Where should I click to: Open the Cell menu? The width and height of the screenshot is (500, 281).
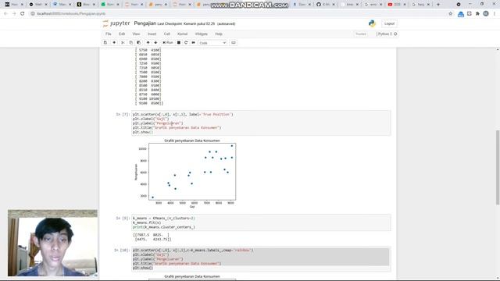pos(166,34)
